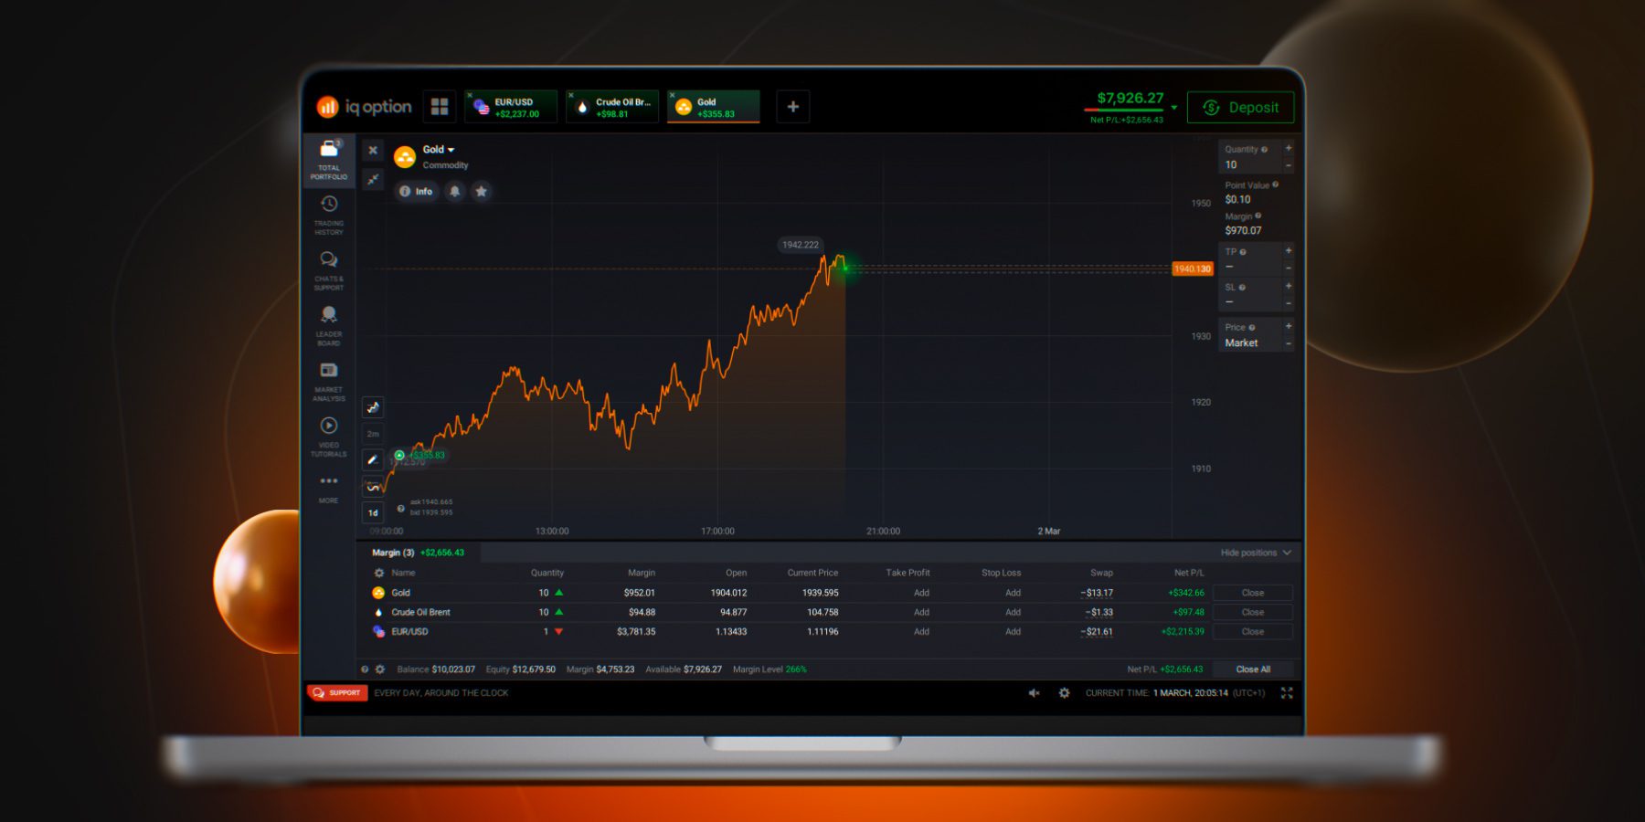This screenshot has width=1645, height=822.
Task: Click the Margin help icon in order panel
Action: pos(1258,216)
